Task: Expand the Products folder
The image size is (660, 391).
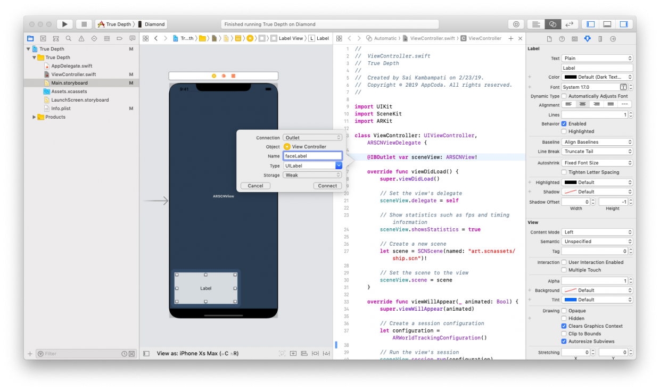Action: pyautogui.click(x=34, y=117)
